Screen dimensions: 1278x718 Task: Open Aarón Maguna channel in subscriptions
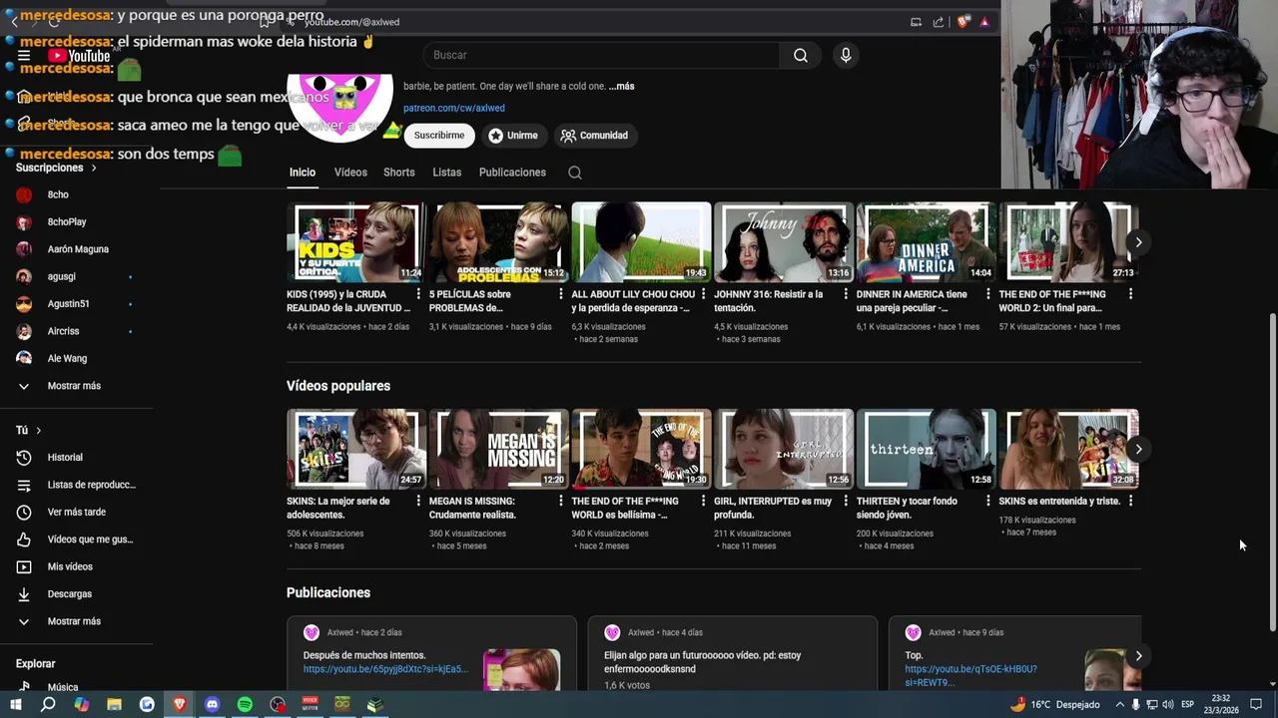coord(77,249)
